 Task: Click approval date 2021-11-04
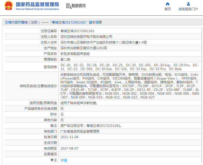[69, 137]
